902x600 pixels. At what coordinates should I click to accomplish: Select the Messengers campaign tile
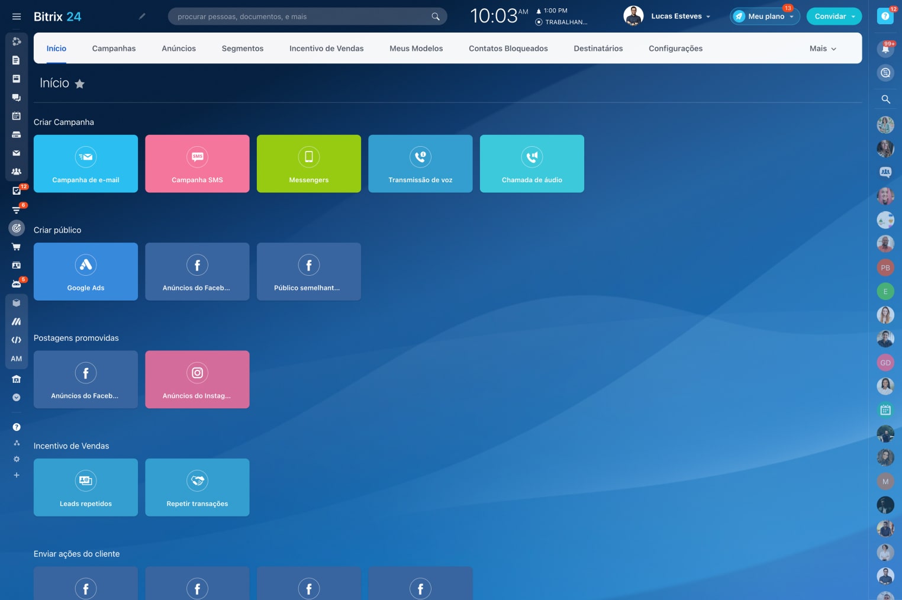pos(308,164)
